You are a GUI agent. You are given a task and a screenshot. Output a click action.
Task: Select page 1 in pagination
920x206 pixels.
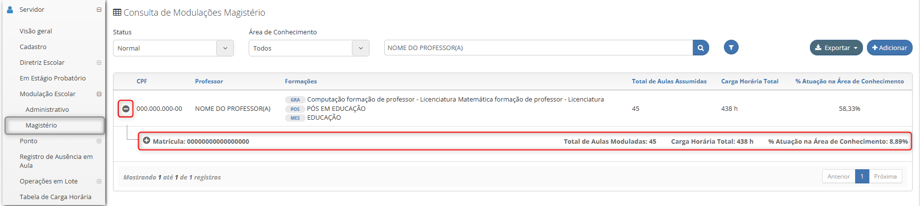pyautogui.click(x=862, y=177)
